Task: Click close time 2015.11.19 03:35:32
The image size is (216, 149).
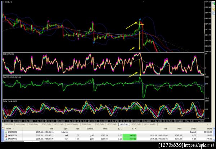Action: (159, 139)
